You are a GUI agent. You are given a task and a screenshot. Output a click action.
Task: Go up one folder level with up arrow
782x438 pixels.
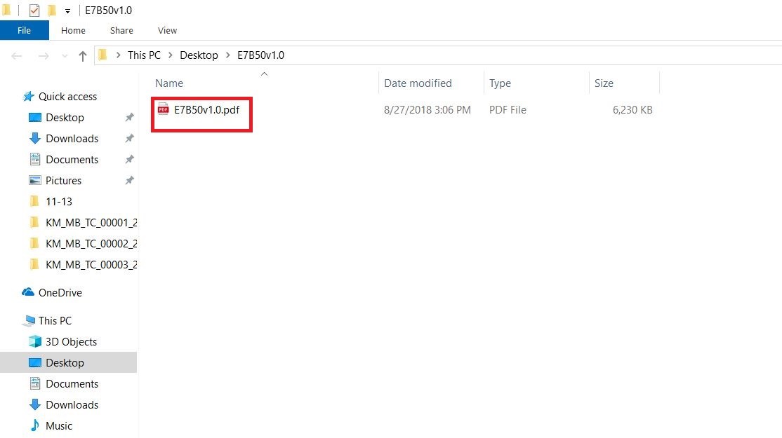83,56
